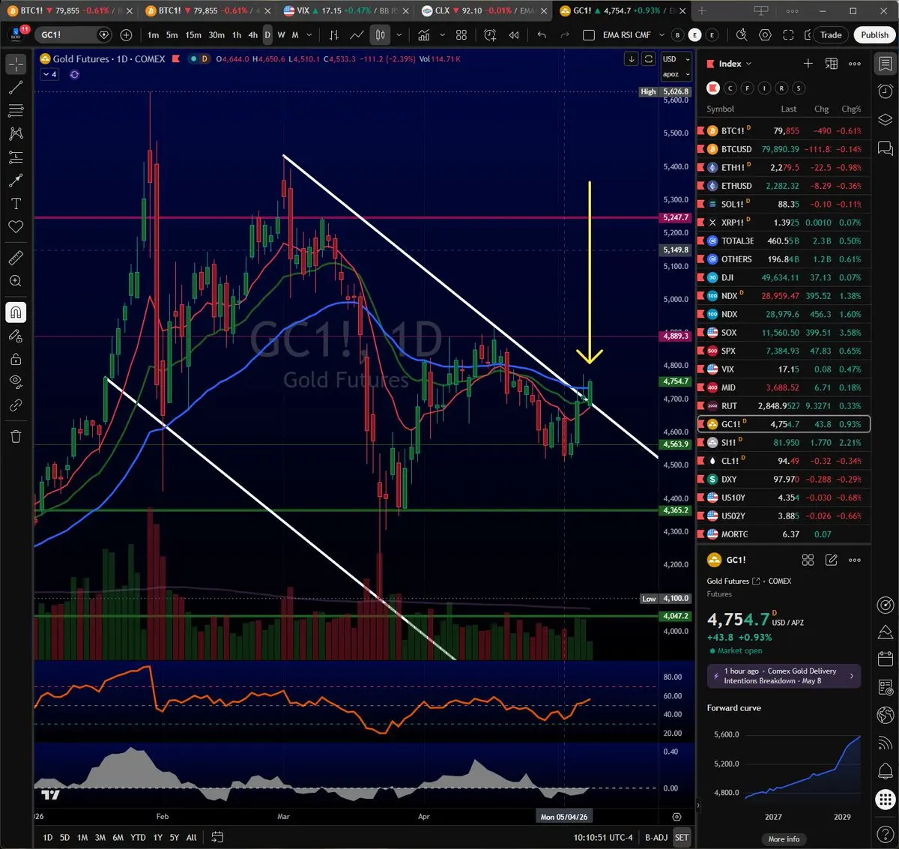This screenshot has width=899, height=849.
Task: Open the Index watchlist dropdown
Action: 735,64
